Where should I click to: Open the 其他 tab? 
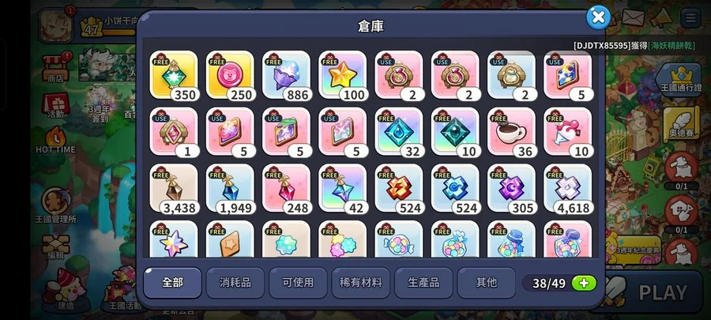(486, 283)
